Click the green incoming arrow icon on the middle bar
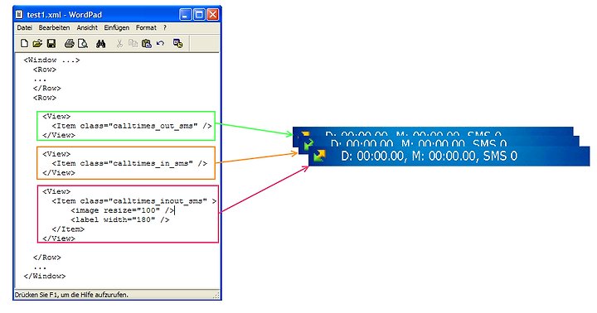The image size is (597, 313). (x=308, y=144)
